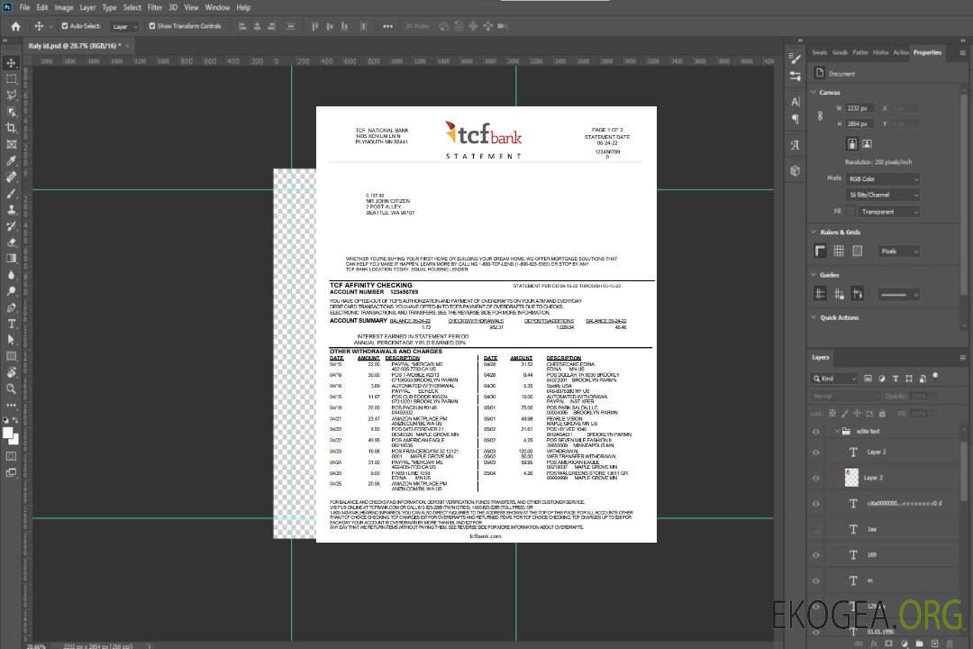Hide the '169' text layer
The width and height of the screenshot is (973, 649).
point(816,555)
